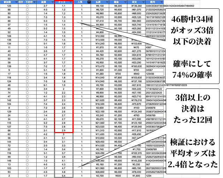Viewport: 223px width, 178px height.
Task: Select the sequence cell 2345678
Action: point(151,108)
